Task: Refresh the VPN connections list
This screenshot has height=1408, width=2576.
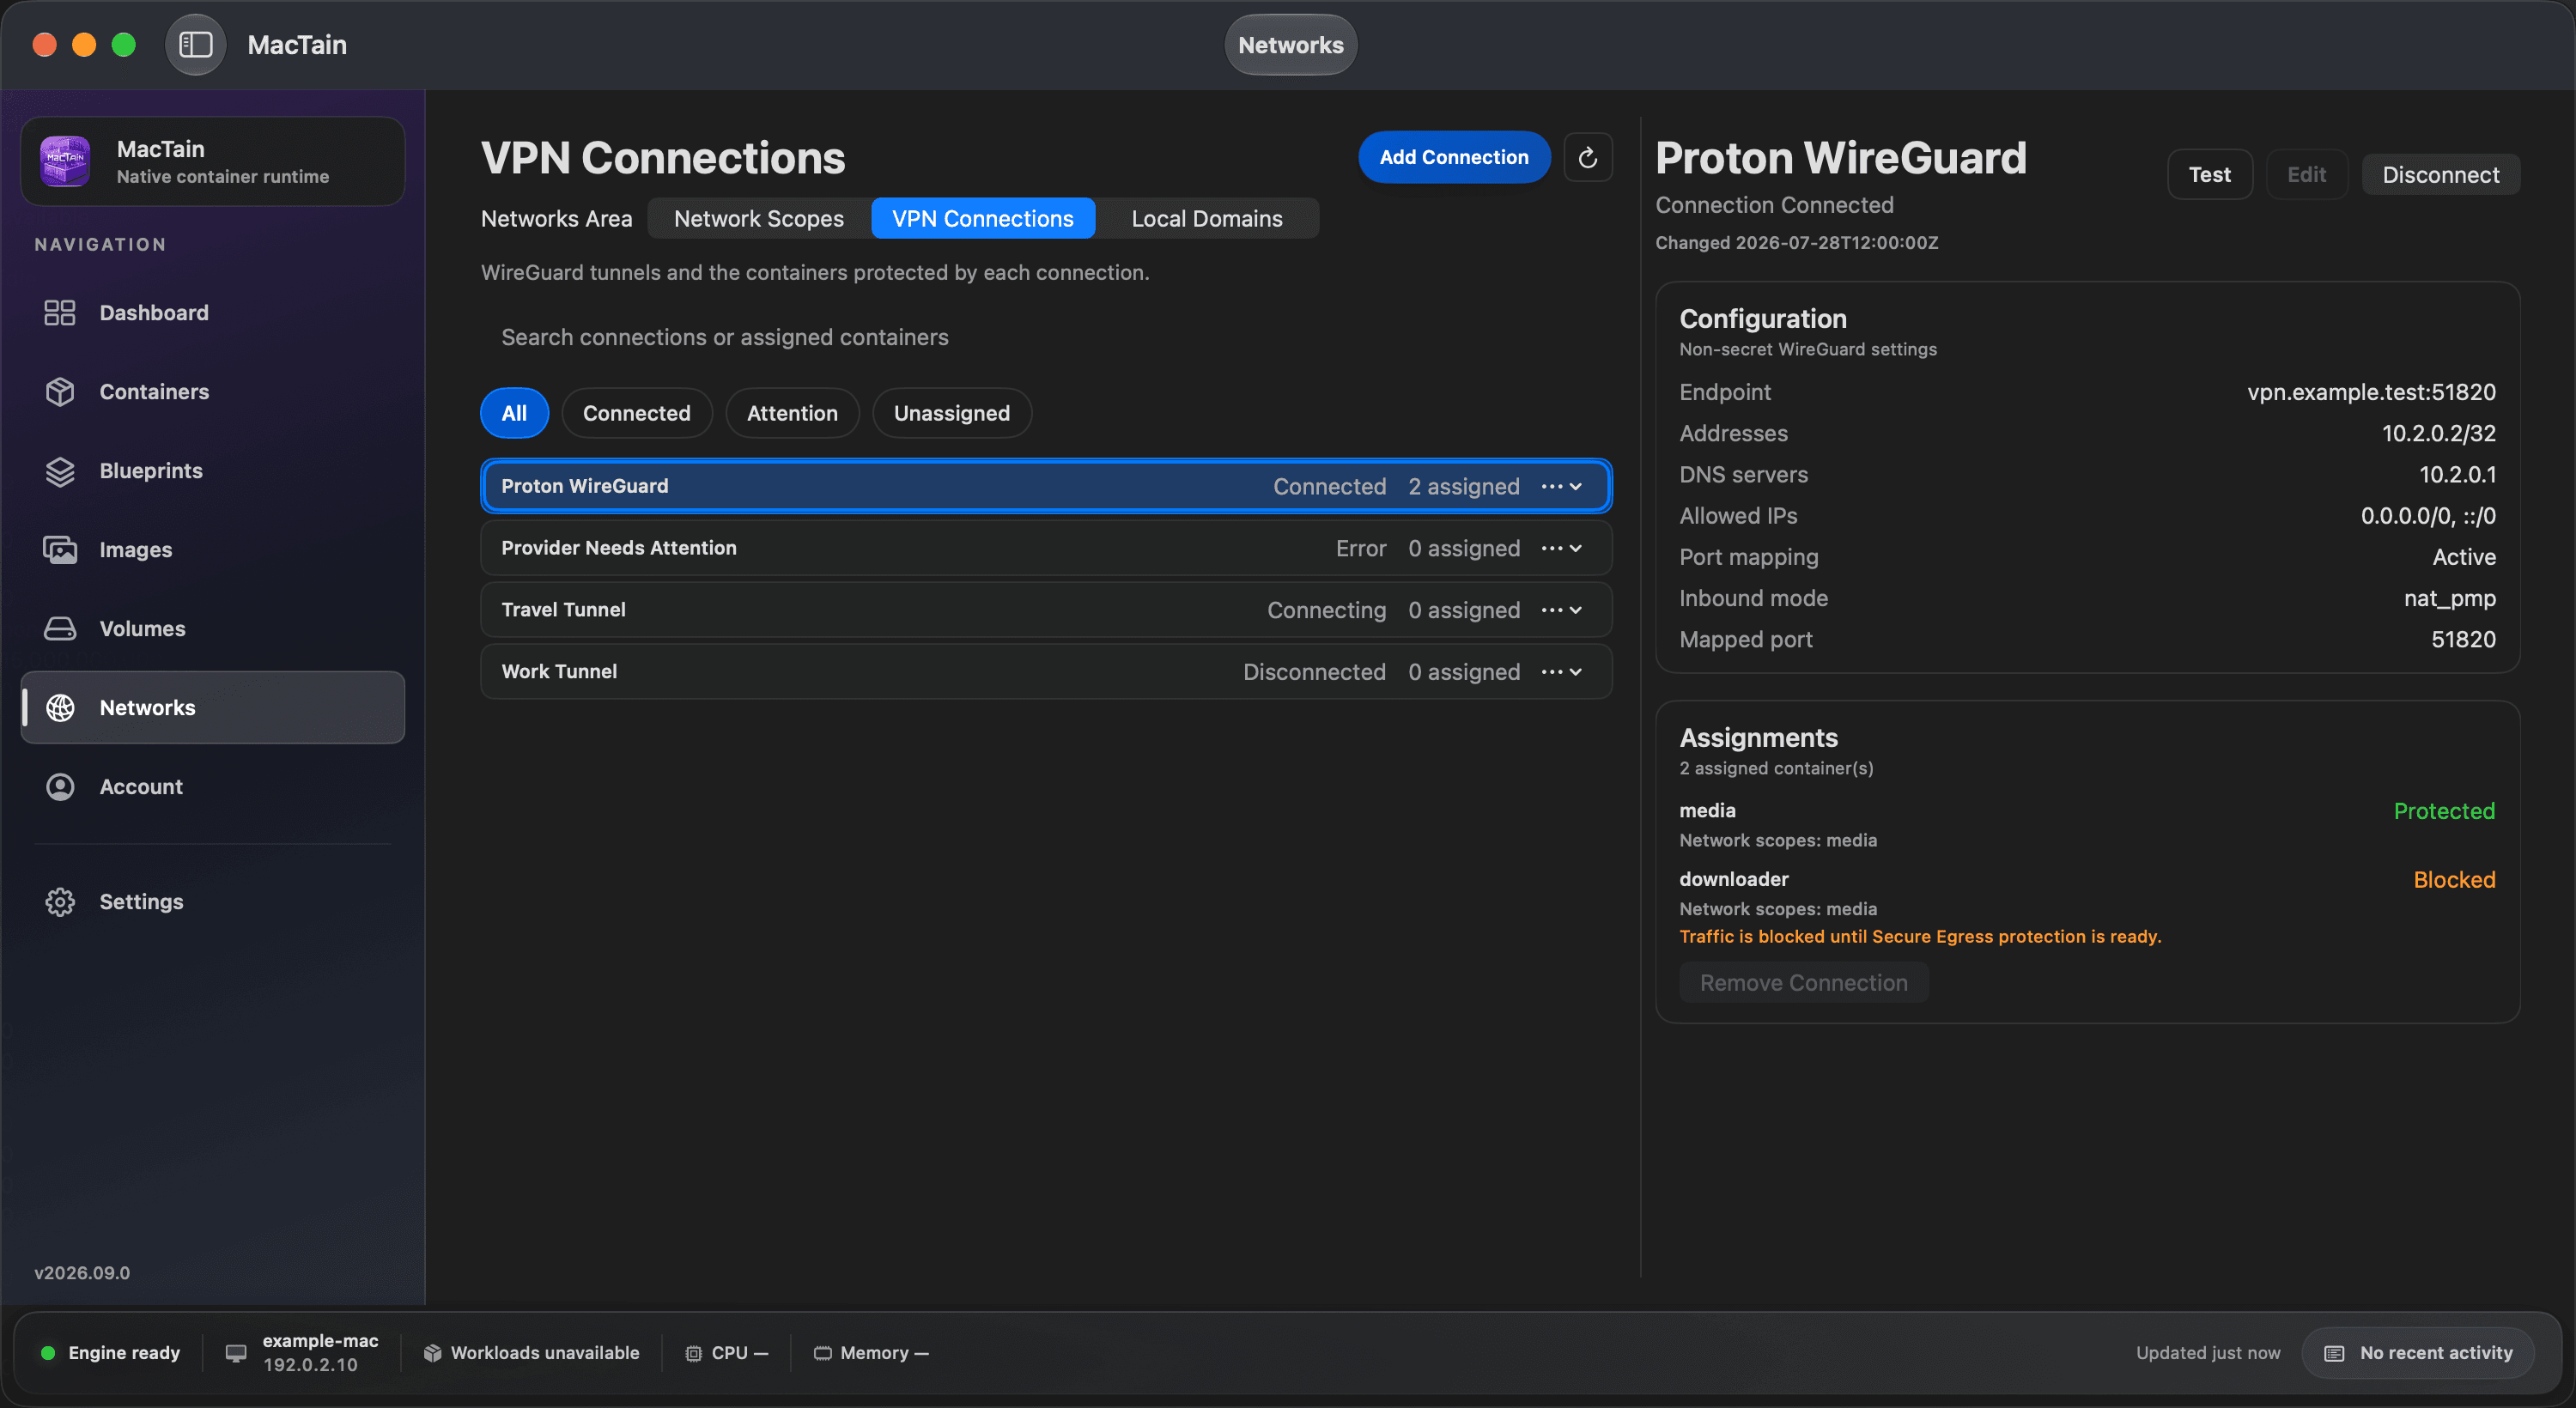Action: tap(1587, 157)
